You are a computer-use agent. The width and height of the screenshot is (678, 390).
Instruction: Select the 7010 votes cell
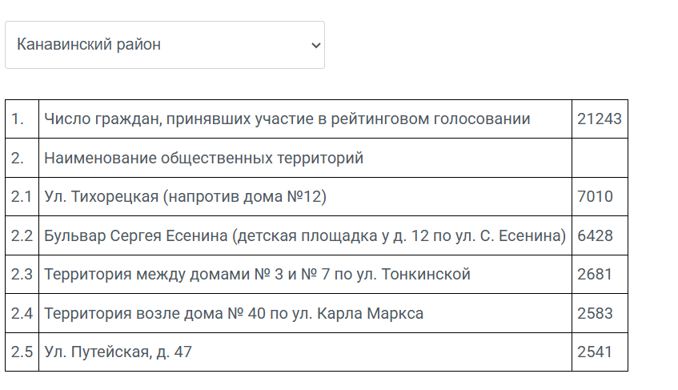click(600, 197)
